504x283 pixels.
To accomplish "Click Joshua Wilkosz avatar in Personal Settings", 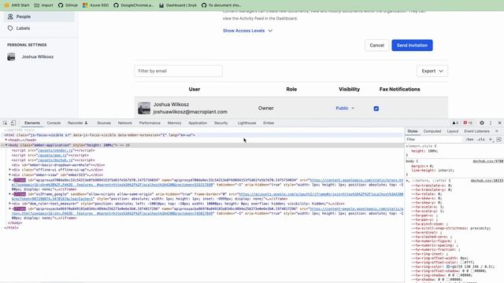I will [x=11, y=57].
